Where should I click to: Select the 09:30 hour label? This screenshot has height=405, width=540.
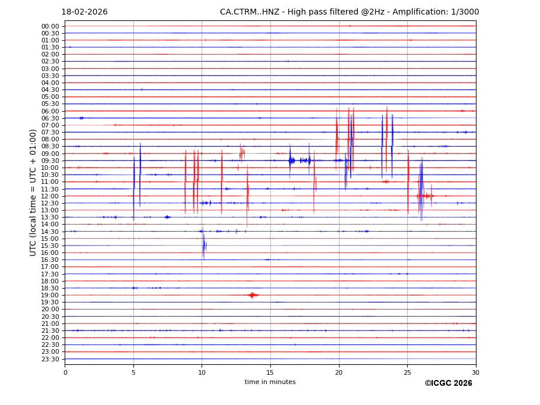click(x=50, y=161)
